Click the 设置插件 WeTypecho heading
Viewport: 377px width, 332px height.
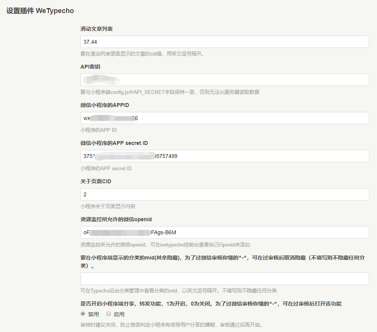[x=40, y=11]
